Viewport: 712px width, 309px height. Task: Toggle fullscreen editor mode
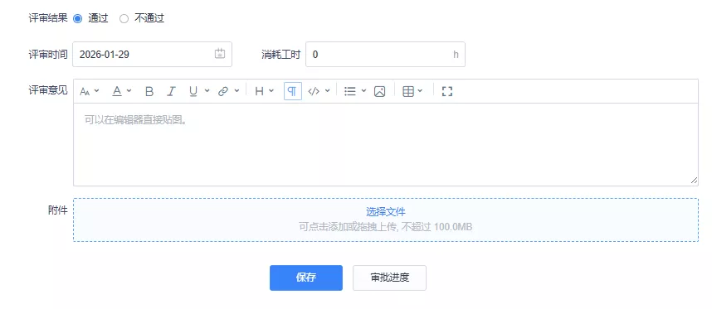(447, 91)
